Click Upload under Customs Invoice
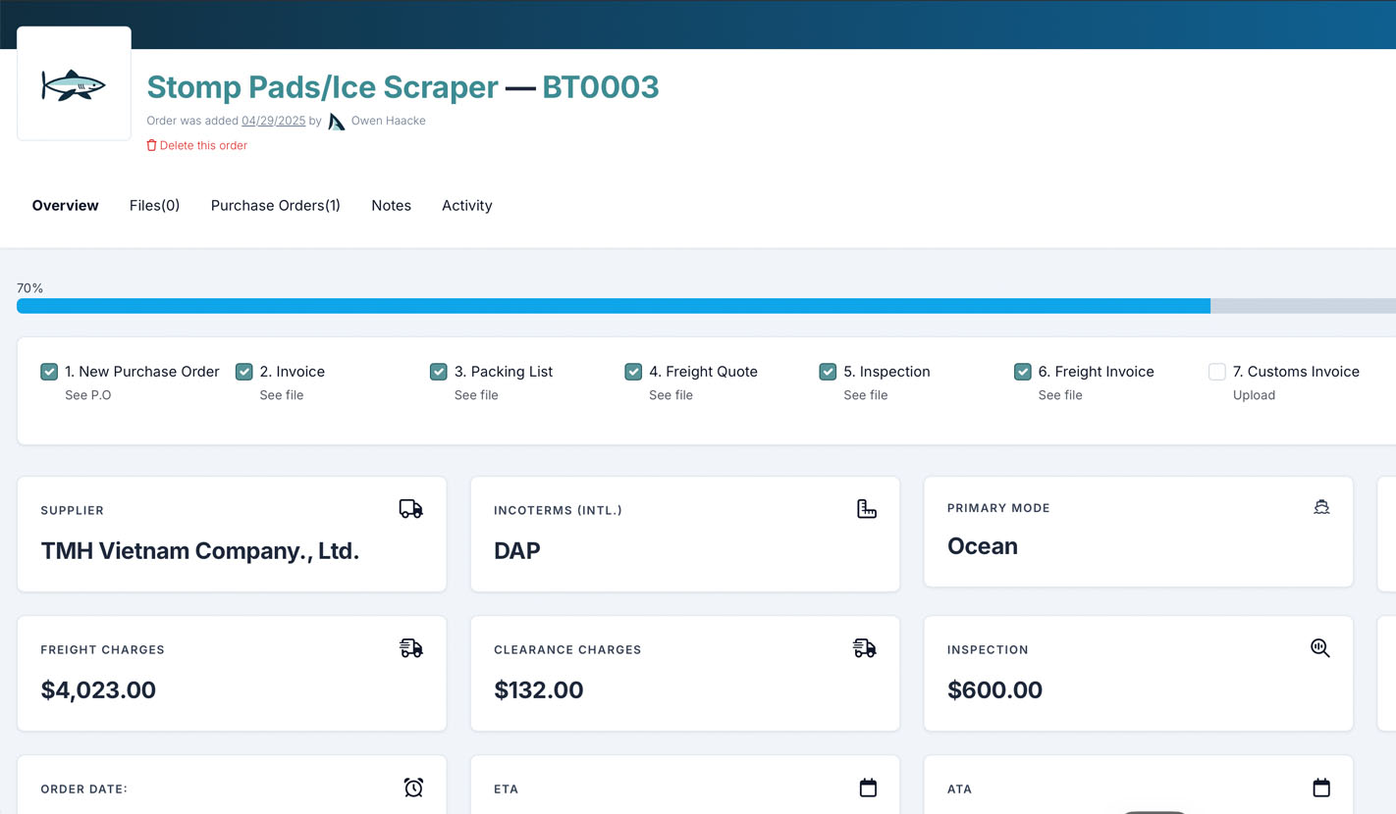Viewport: 1396px width, 814px height. 1254,395
